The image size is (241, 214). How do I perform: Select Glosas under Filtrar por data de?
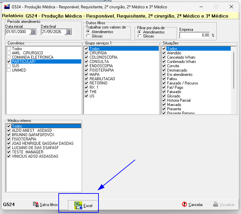point(140,36)
